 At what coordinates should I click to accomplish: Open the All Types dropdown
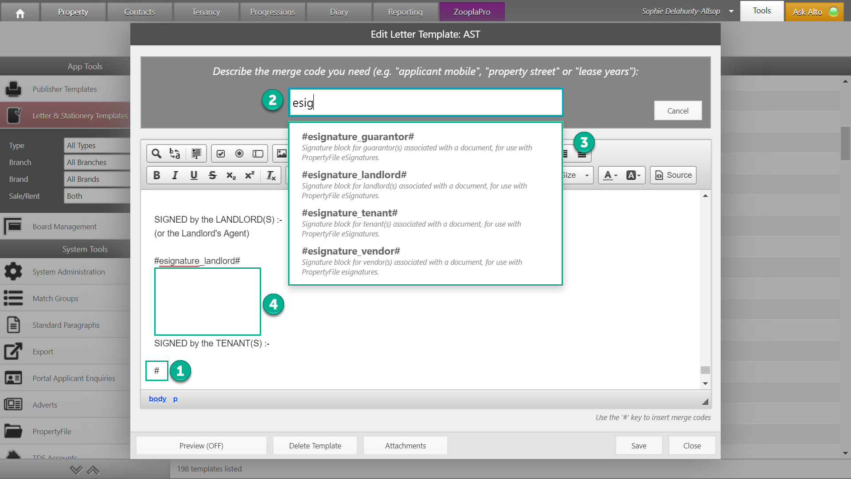97,145
